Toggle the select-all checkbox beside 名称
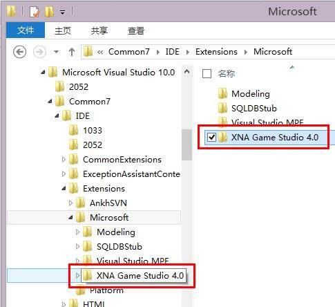The image size is (335, 307). click(x=207, y=74)
